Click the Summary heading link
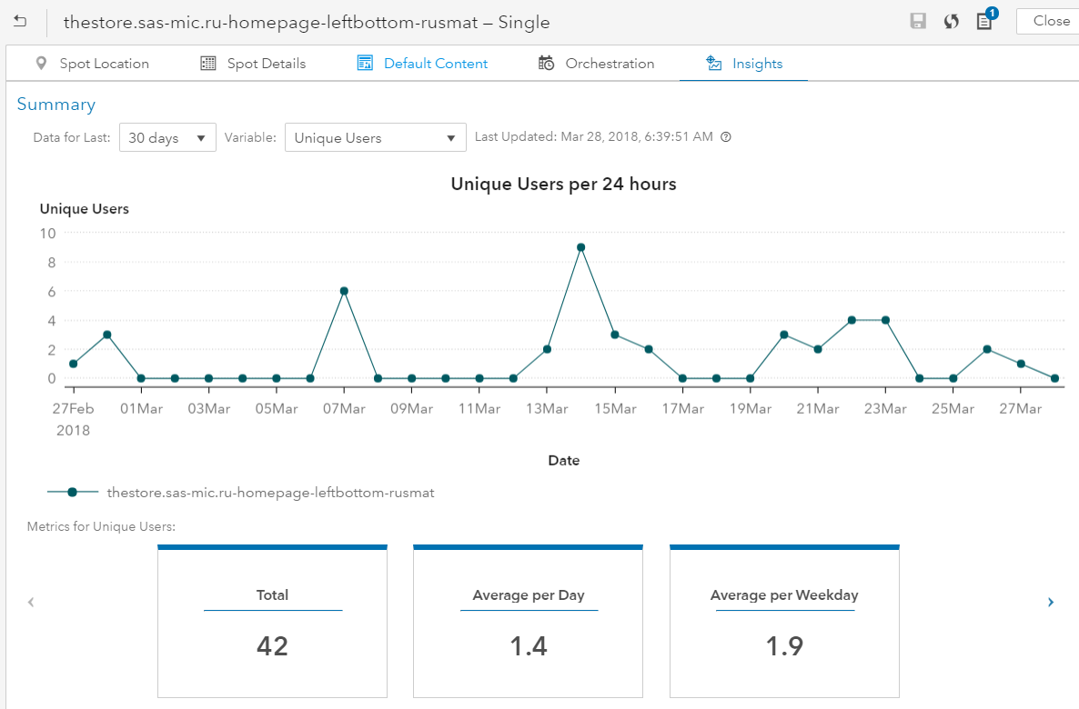The image size is (1079, 709). [55, 105]
